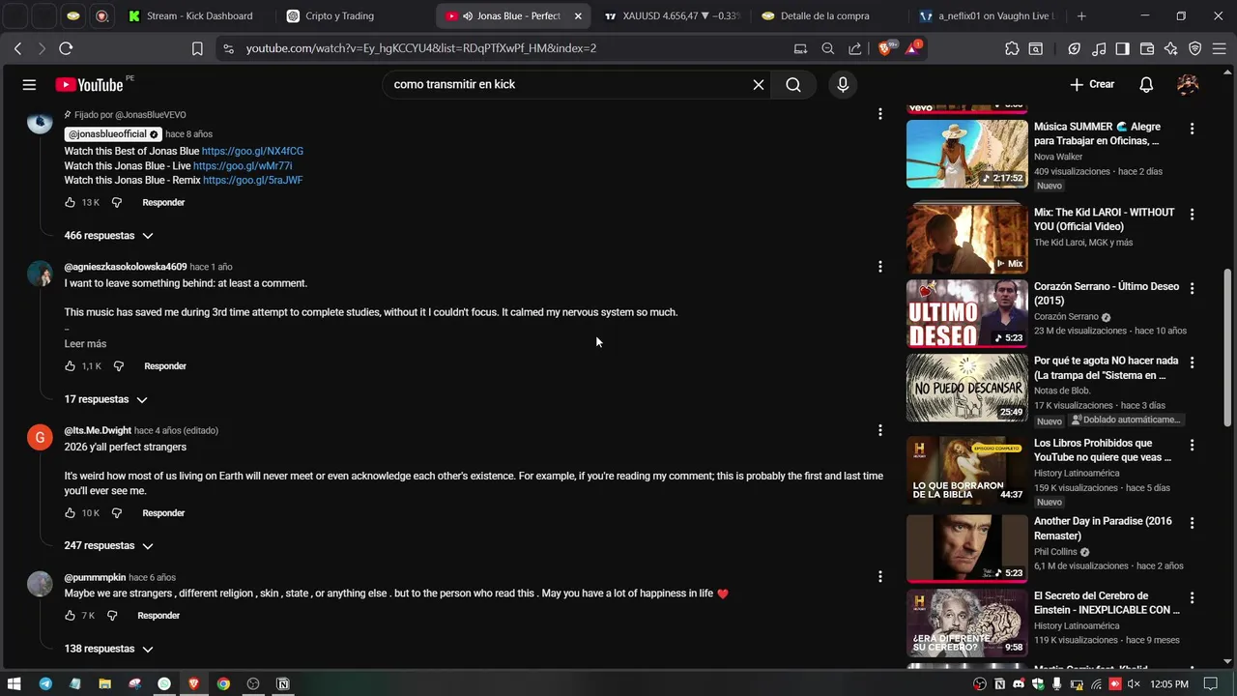The width and height of the screenshot is (1237, 696).
Task: Open YouTube notifications bell
Action: coord(1146,84)
